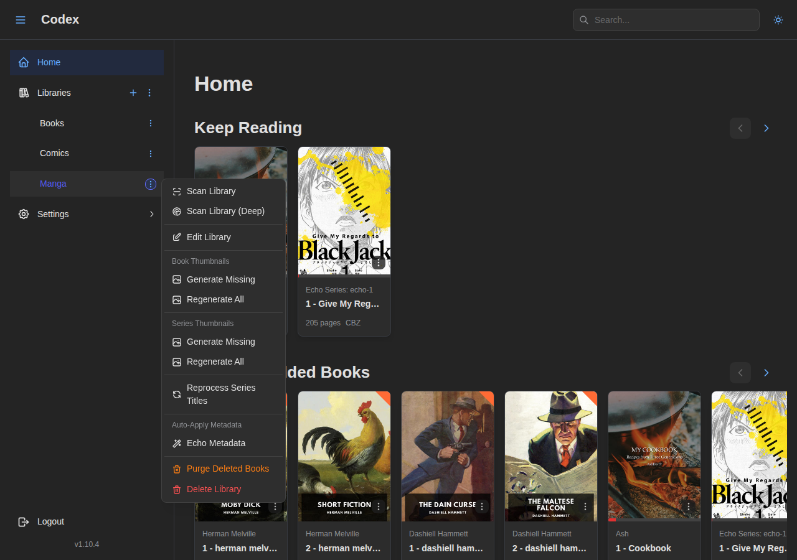Open the Books library entry
Screen dimensions: 797x560
point(52,123)
